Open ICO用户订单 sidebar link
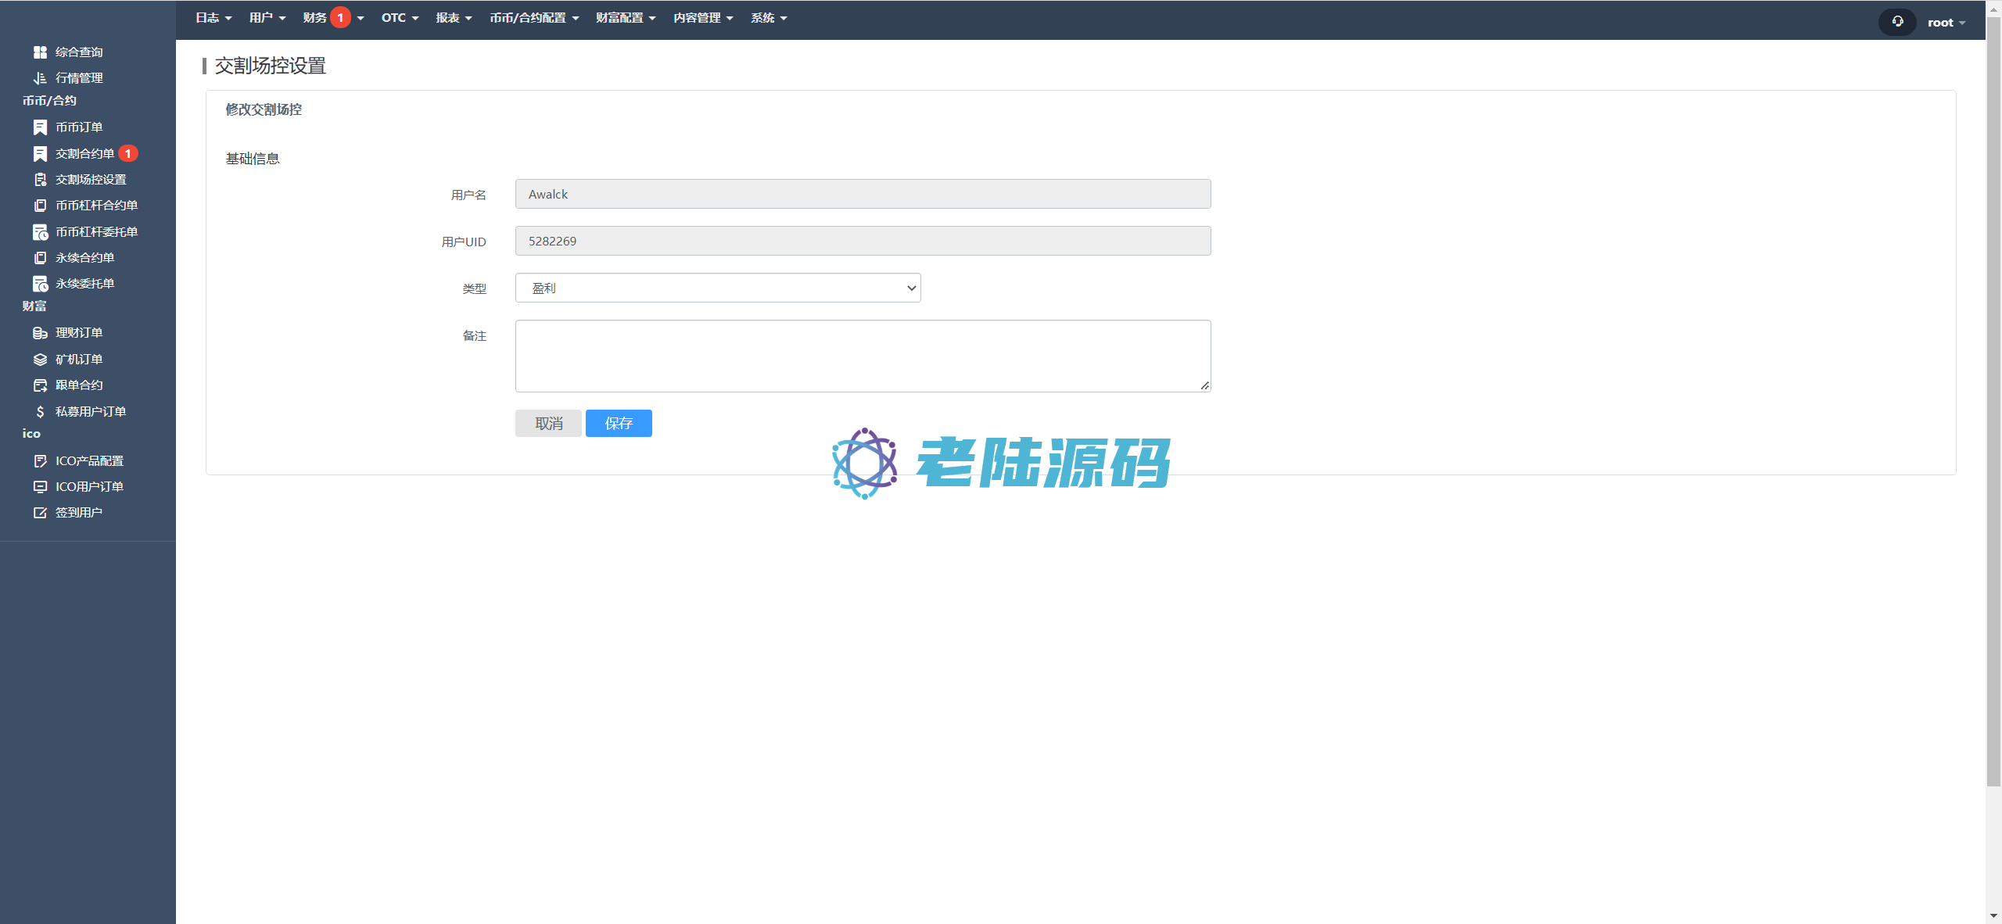2002x924 pixels. tap(90, 487)
